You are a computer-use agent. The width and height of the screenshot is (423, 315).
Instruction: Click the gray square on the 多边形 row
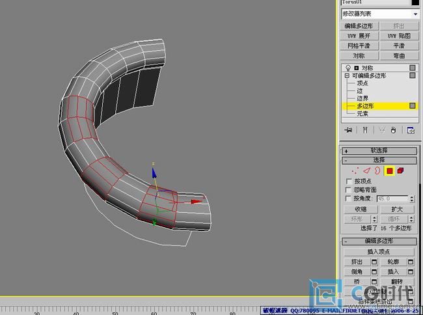click(x=413, y=105)
